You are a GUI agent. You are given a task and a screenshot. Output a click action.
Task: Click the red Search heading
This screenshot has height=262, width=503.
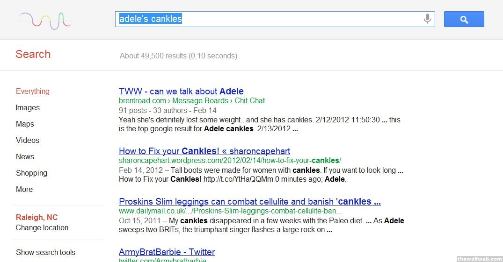click(33, 54)
